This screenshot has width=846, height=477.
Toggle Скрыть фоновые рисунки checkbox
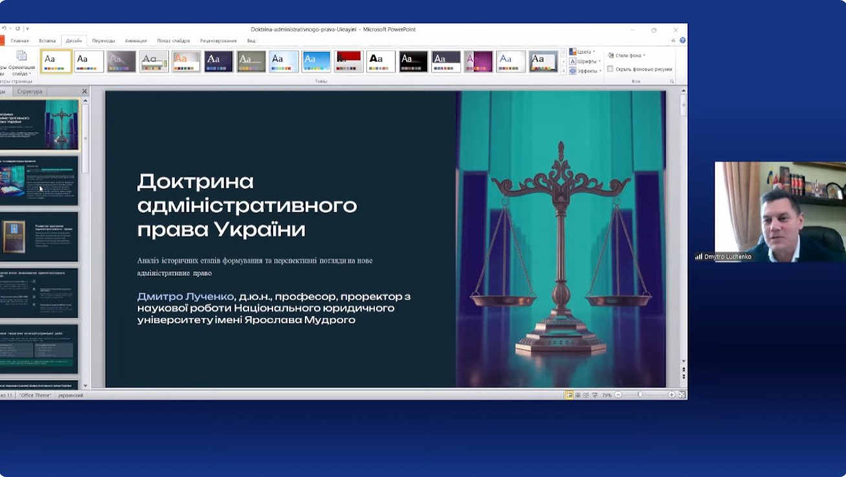(610, 69)
